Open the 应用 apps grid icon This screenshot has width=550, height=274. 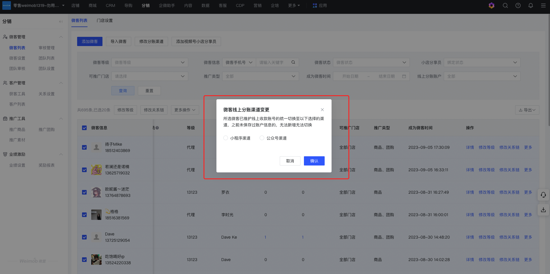coord(315,5)
